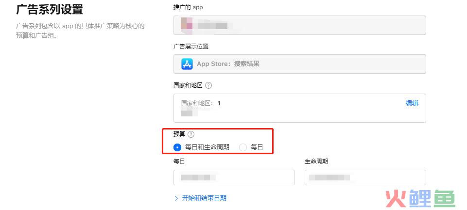This screenshot has height=210, width=467.
Task: Focus the 生命周期 budget amount input field
Action: coord(365,178)
